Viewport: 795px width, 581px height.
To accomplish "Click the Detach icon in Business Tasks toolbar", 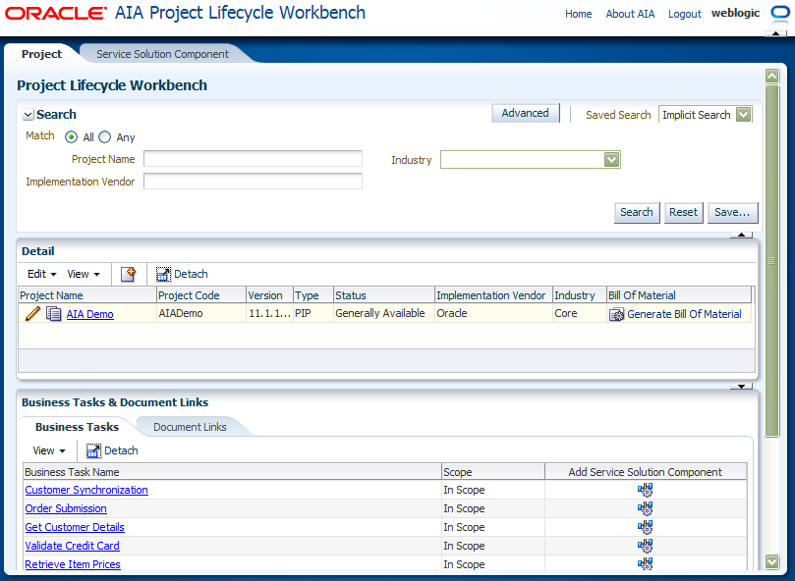I will coord(93,450).
